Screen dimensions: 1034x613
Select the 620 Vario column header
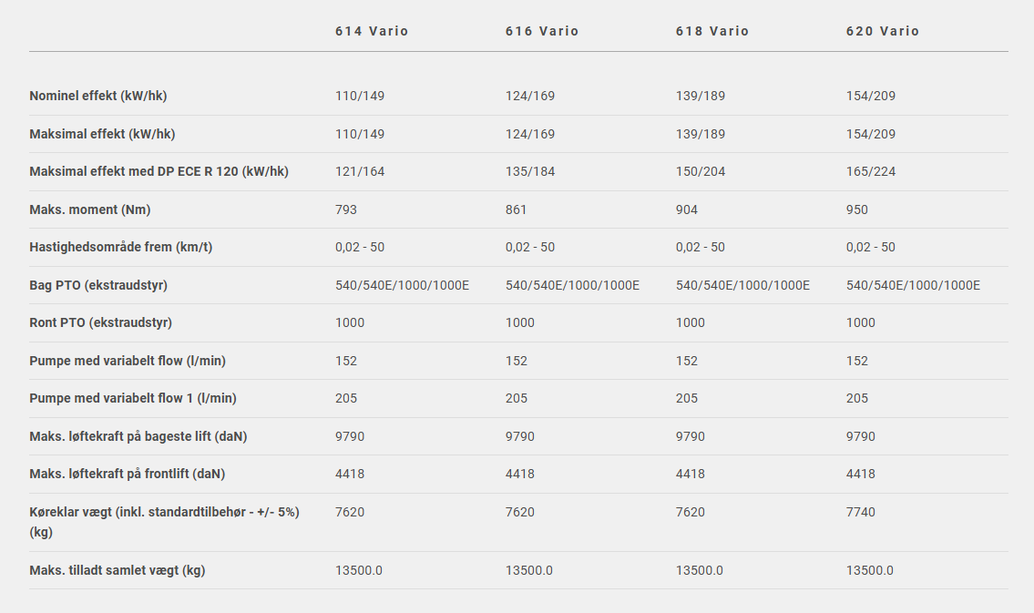tap(883, 31)
